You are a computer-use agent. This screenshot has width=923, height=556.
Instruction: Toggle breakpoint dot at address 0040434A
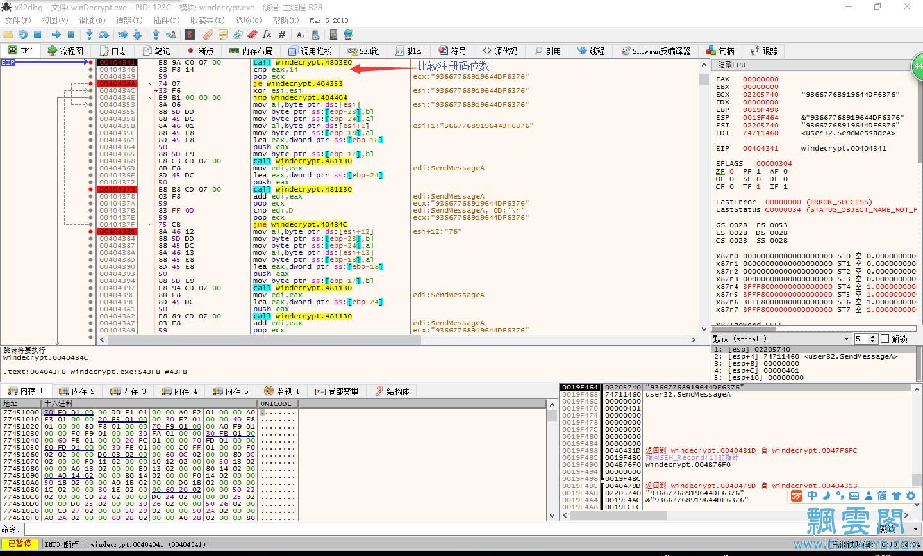[x=91, y=84]
